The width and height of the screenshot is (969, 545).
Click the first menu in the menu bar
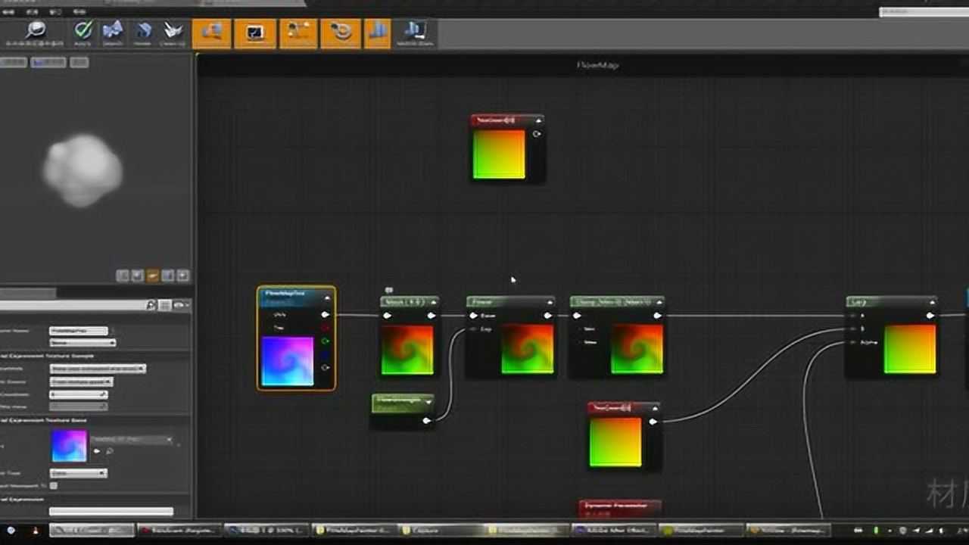click(x=9, y=11)
